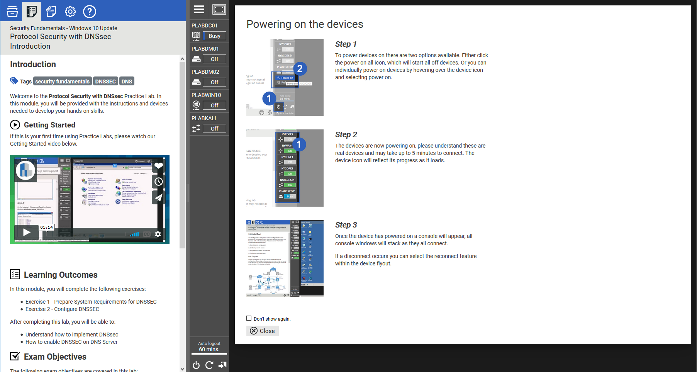Click the power on all devices icon
This screenshot has height=372, width=697.
tap(196, 365)
